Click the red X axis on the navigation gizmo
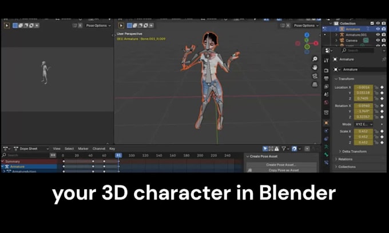 (x=316, y=43)
